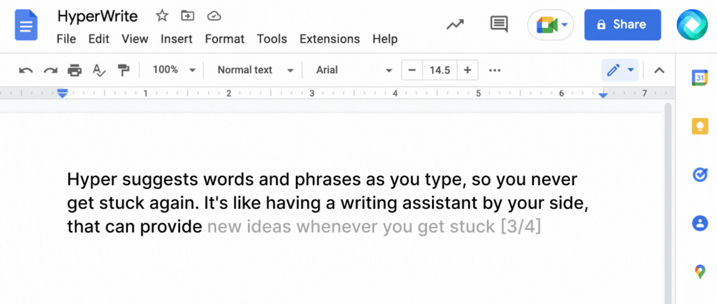Hide the menus with chevron up

point(659,70)
